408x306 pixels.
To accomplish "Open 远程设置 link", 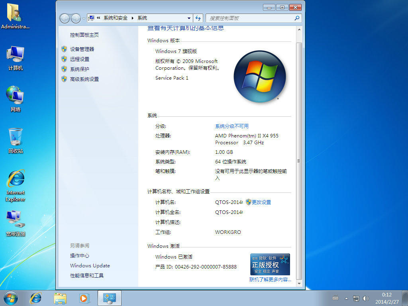I will [x=80, y=59].
